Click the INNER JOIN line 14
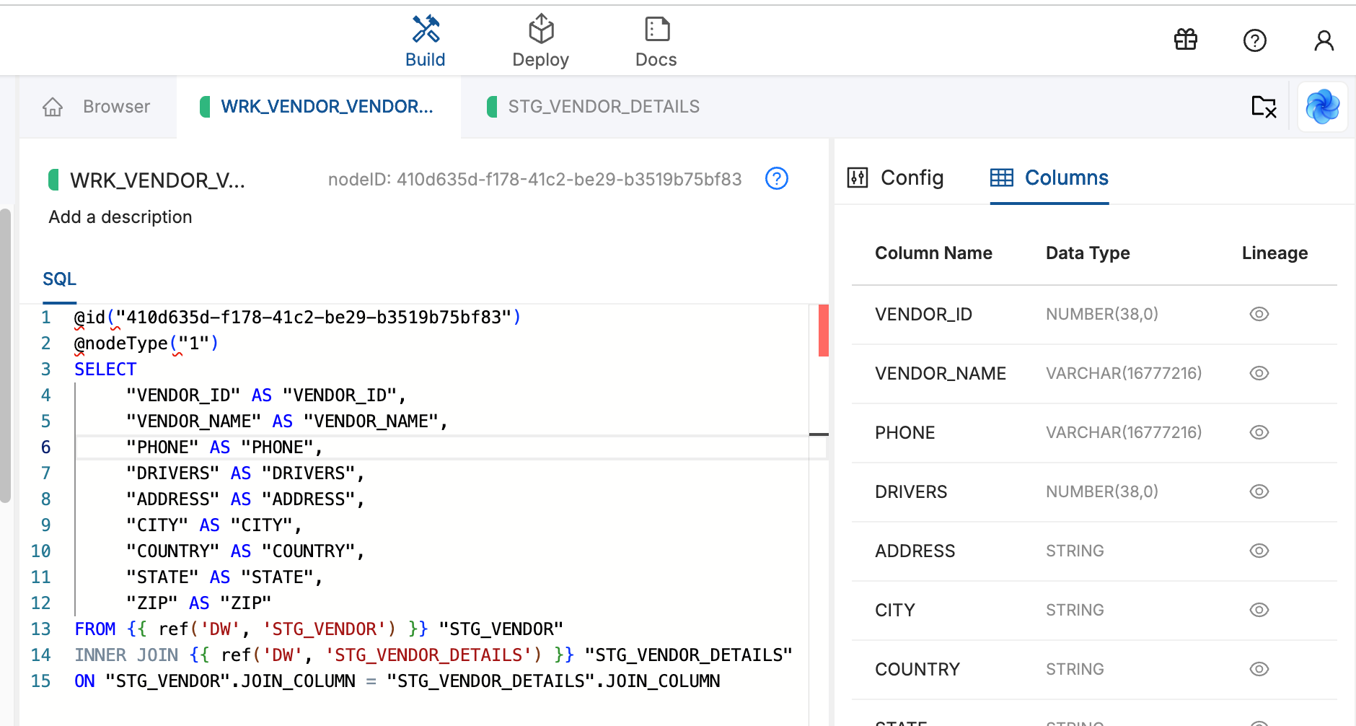This screenshot has width=1356, height=726. (x=433, y=655)
